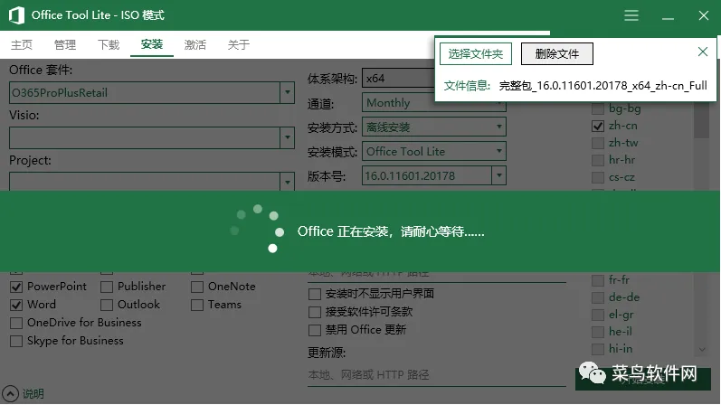Viewport: 721px width, 405px height.
Task: Uncheck the Word checkbox
Action: (x=16, y=305)
